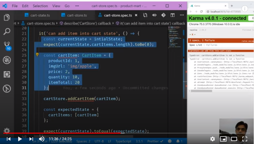Toggle miniplayer mode in video controls

click(223, 139)
